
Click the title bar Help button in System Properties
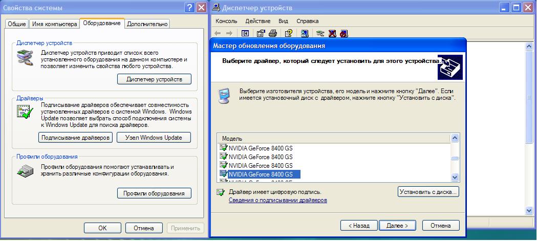click(x=189, y=8)
